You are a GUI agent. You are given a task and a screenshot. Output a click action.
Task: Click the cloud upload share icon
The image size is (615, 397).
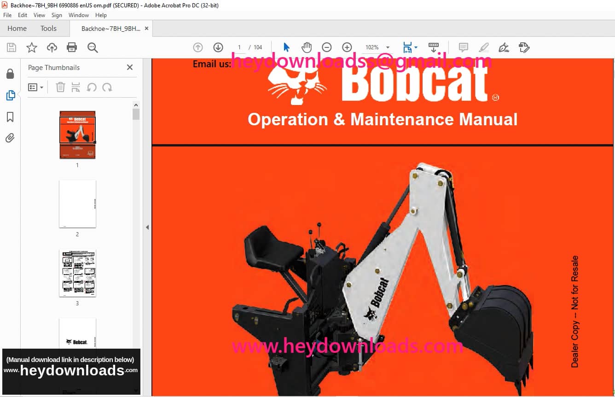(x=52, y=47)
